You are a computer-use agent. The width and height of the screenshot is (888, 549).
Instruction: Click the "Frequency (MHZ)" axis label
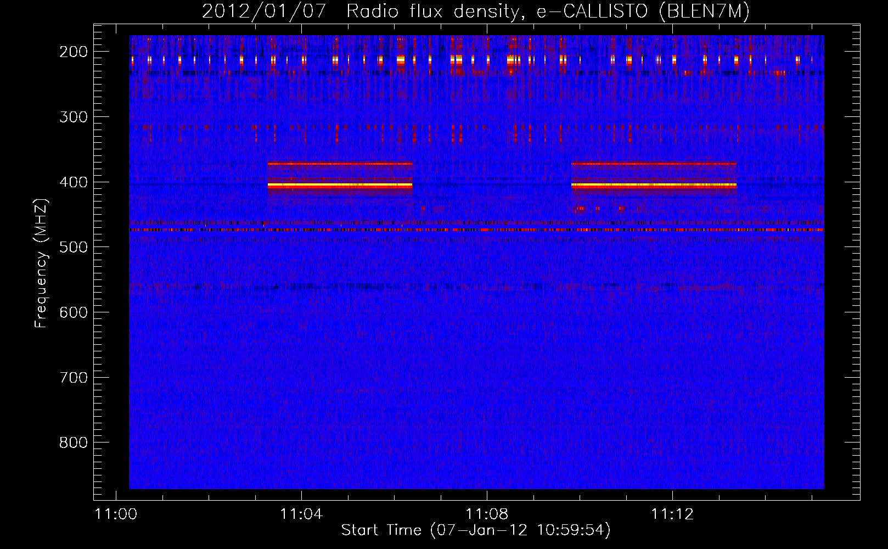point(41,264)
